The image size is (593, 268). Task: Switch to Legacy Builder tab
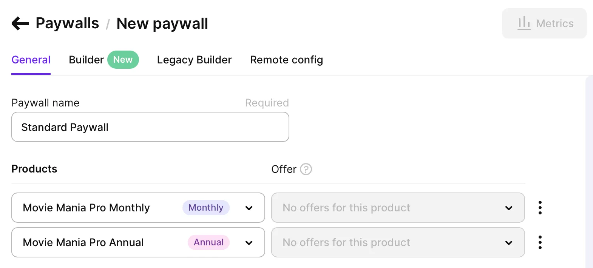[x=194, y=60]
